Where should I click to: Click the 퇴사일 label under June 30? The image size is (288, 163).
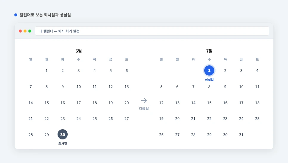(x=63, y=144)
